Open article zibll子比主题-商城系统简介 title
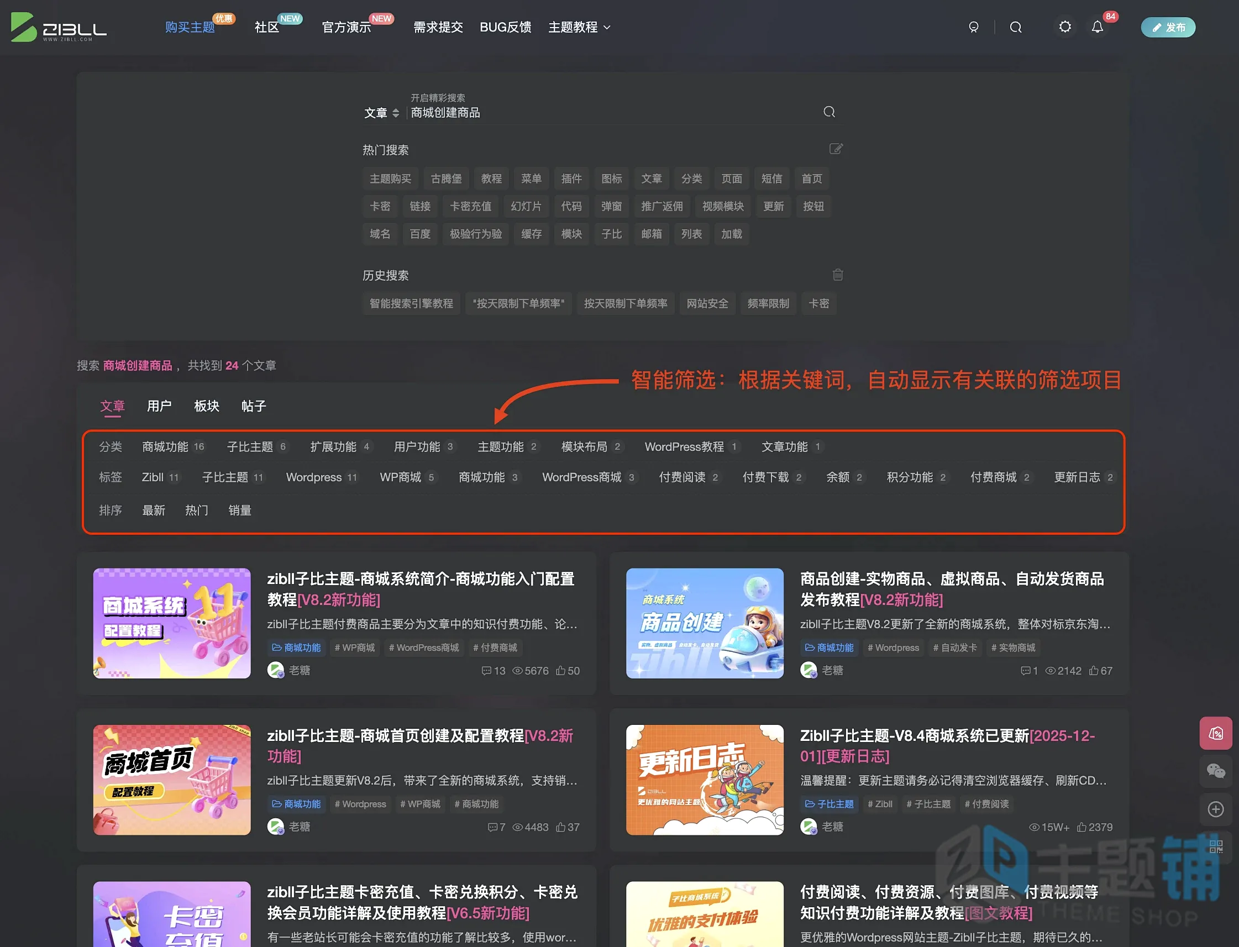 click(x=421, y=589)
